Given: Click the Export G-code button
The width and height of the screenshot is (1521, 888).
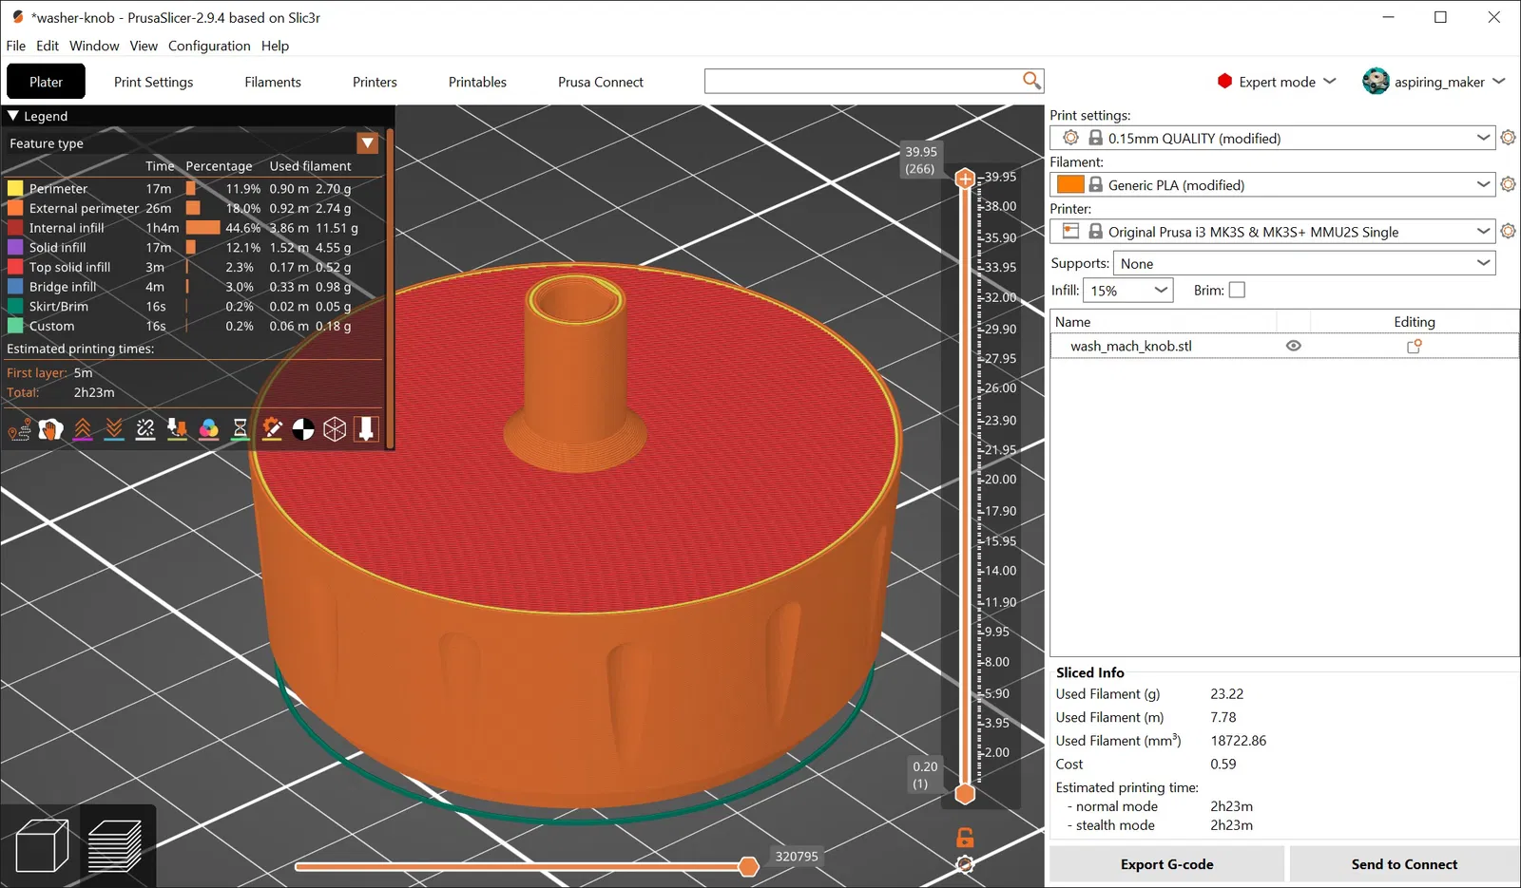Looking at the screenshot, I should (x=1166, y=864).
